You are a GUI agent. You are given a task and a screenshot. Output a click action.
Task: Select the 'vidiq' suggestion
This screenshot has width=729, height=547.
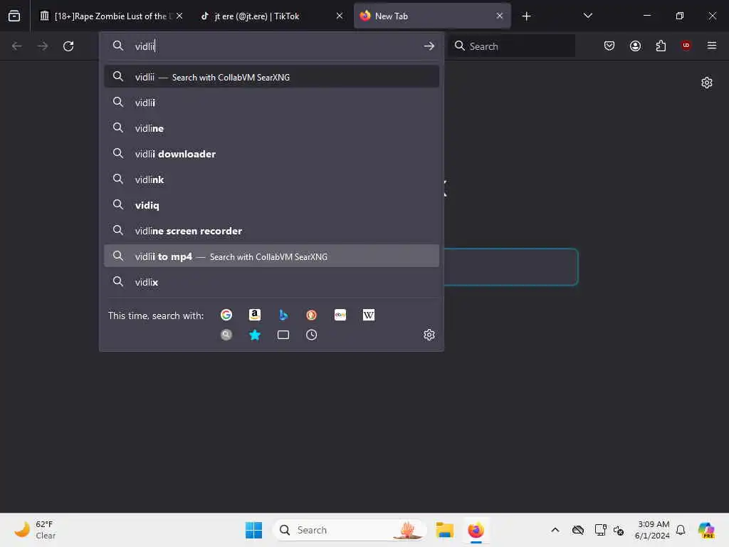pos(271,204)
